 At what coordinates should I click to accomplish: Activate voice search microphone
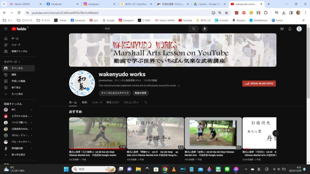205,29
